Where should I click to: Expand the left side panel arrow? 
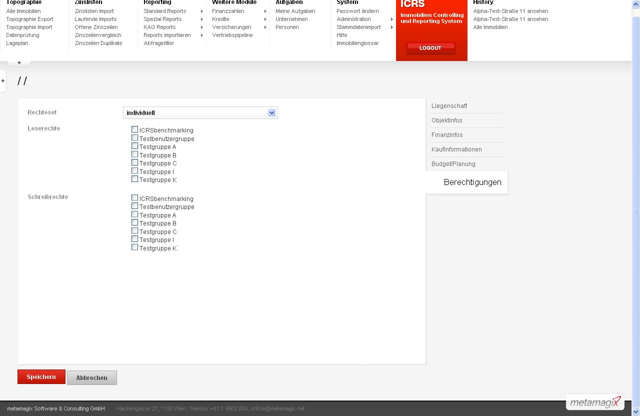[3, 80]
